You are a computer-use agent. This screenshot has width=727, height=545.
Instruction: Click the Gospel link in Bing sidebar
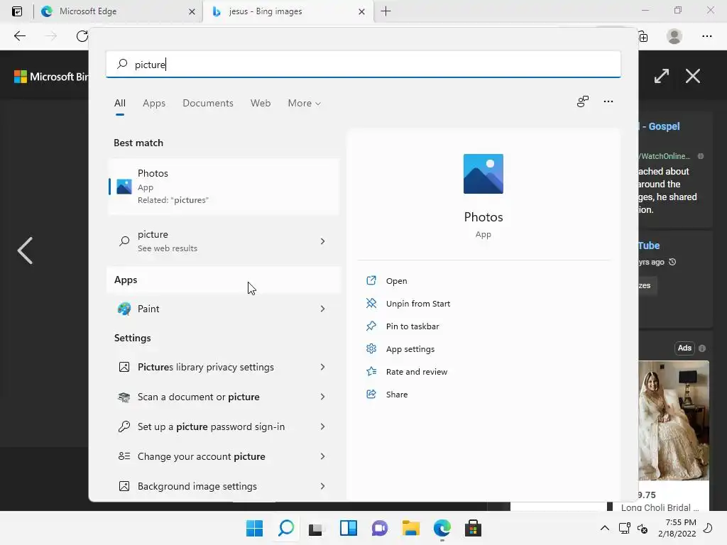(x=658, y=126)
